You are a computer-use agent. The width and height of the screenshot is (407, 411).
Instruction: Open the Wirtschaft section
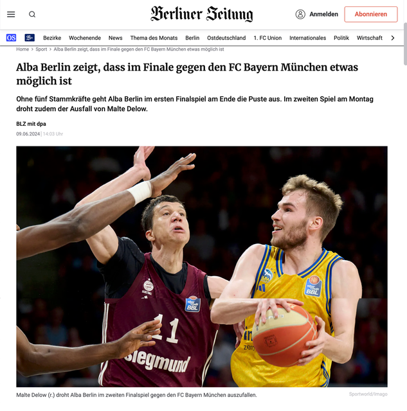[370, 38]
